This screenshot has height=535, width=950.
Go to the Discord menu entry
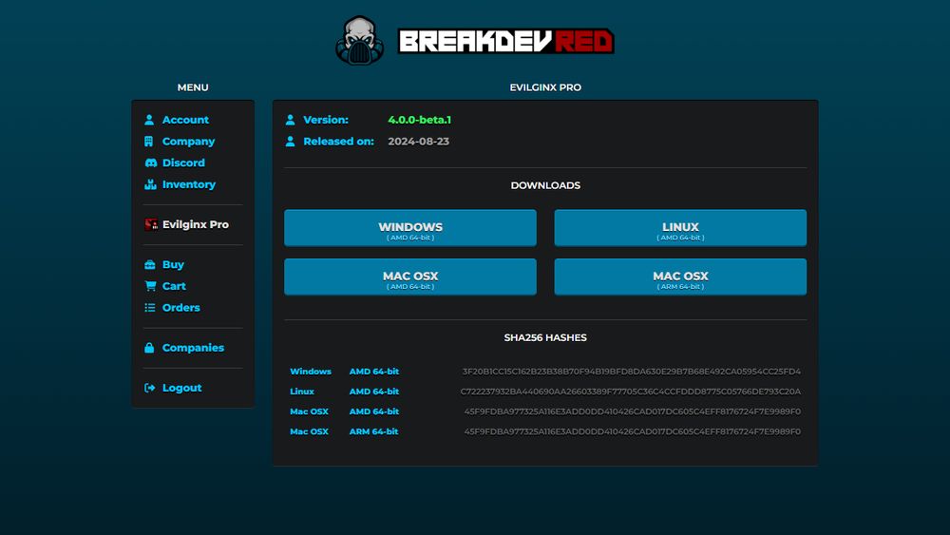183,163
